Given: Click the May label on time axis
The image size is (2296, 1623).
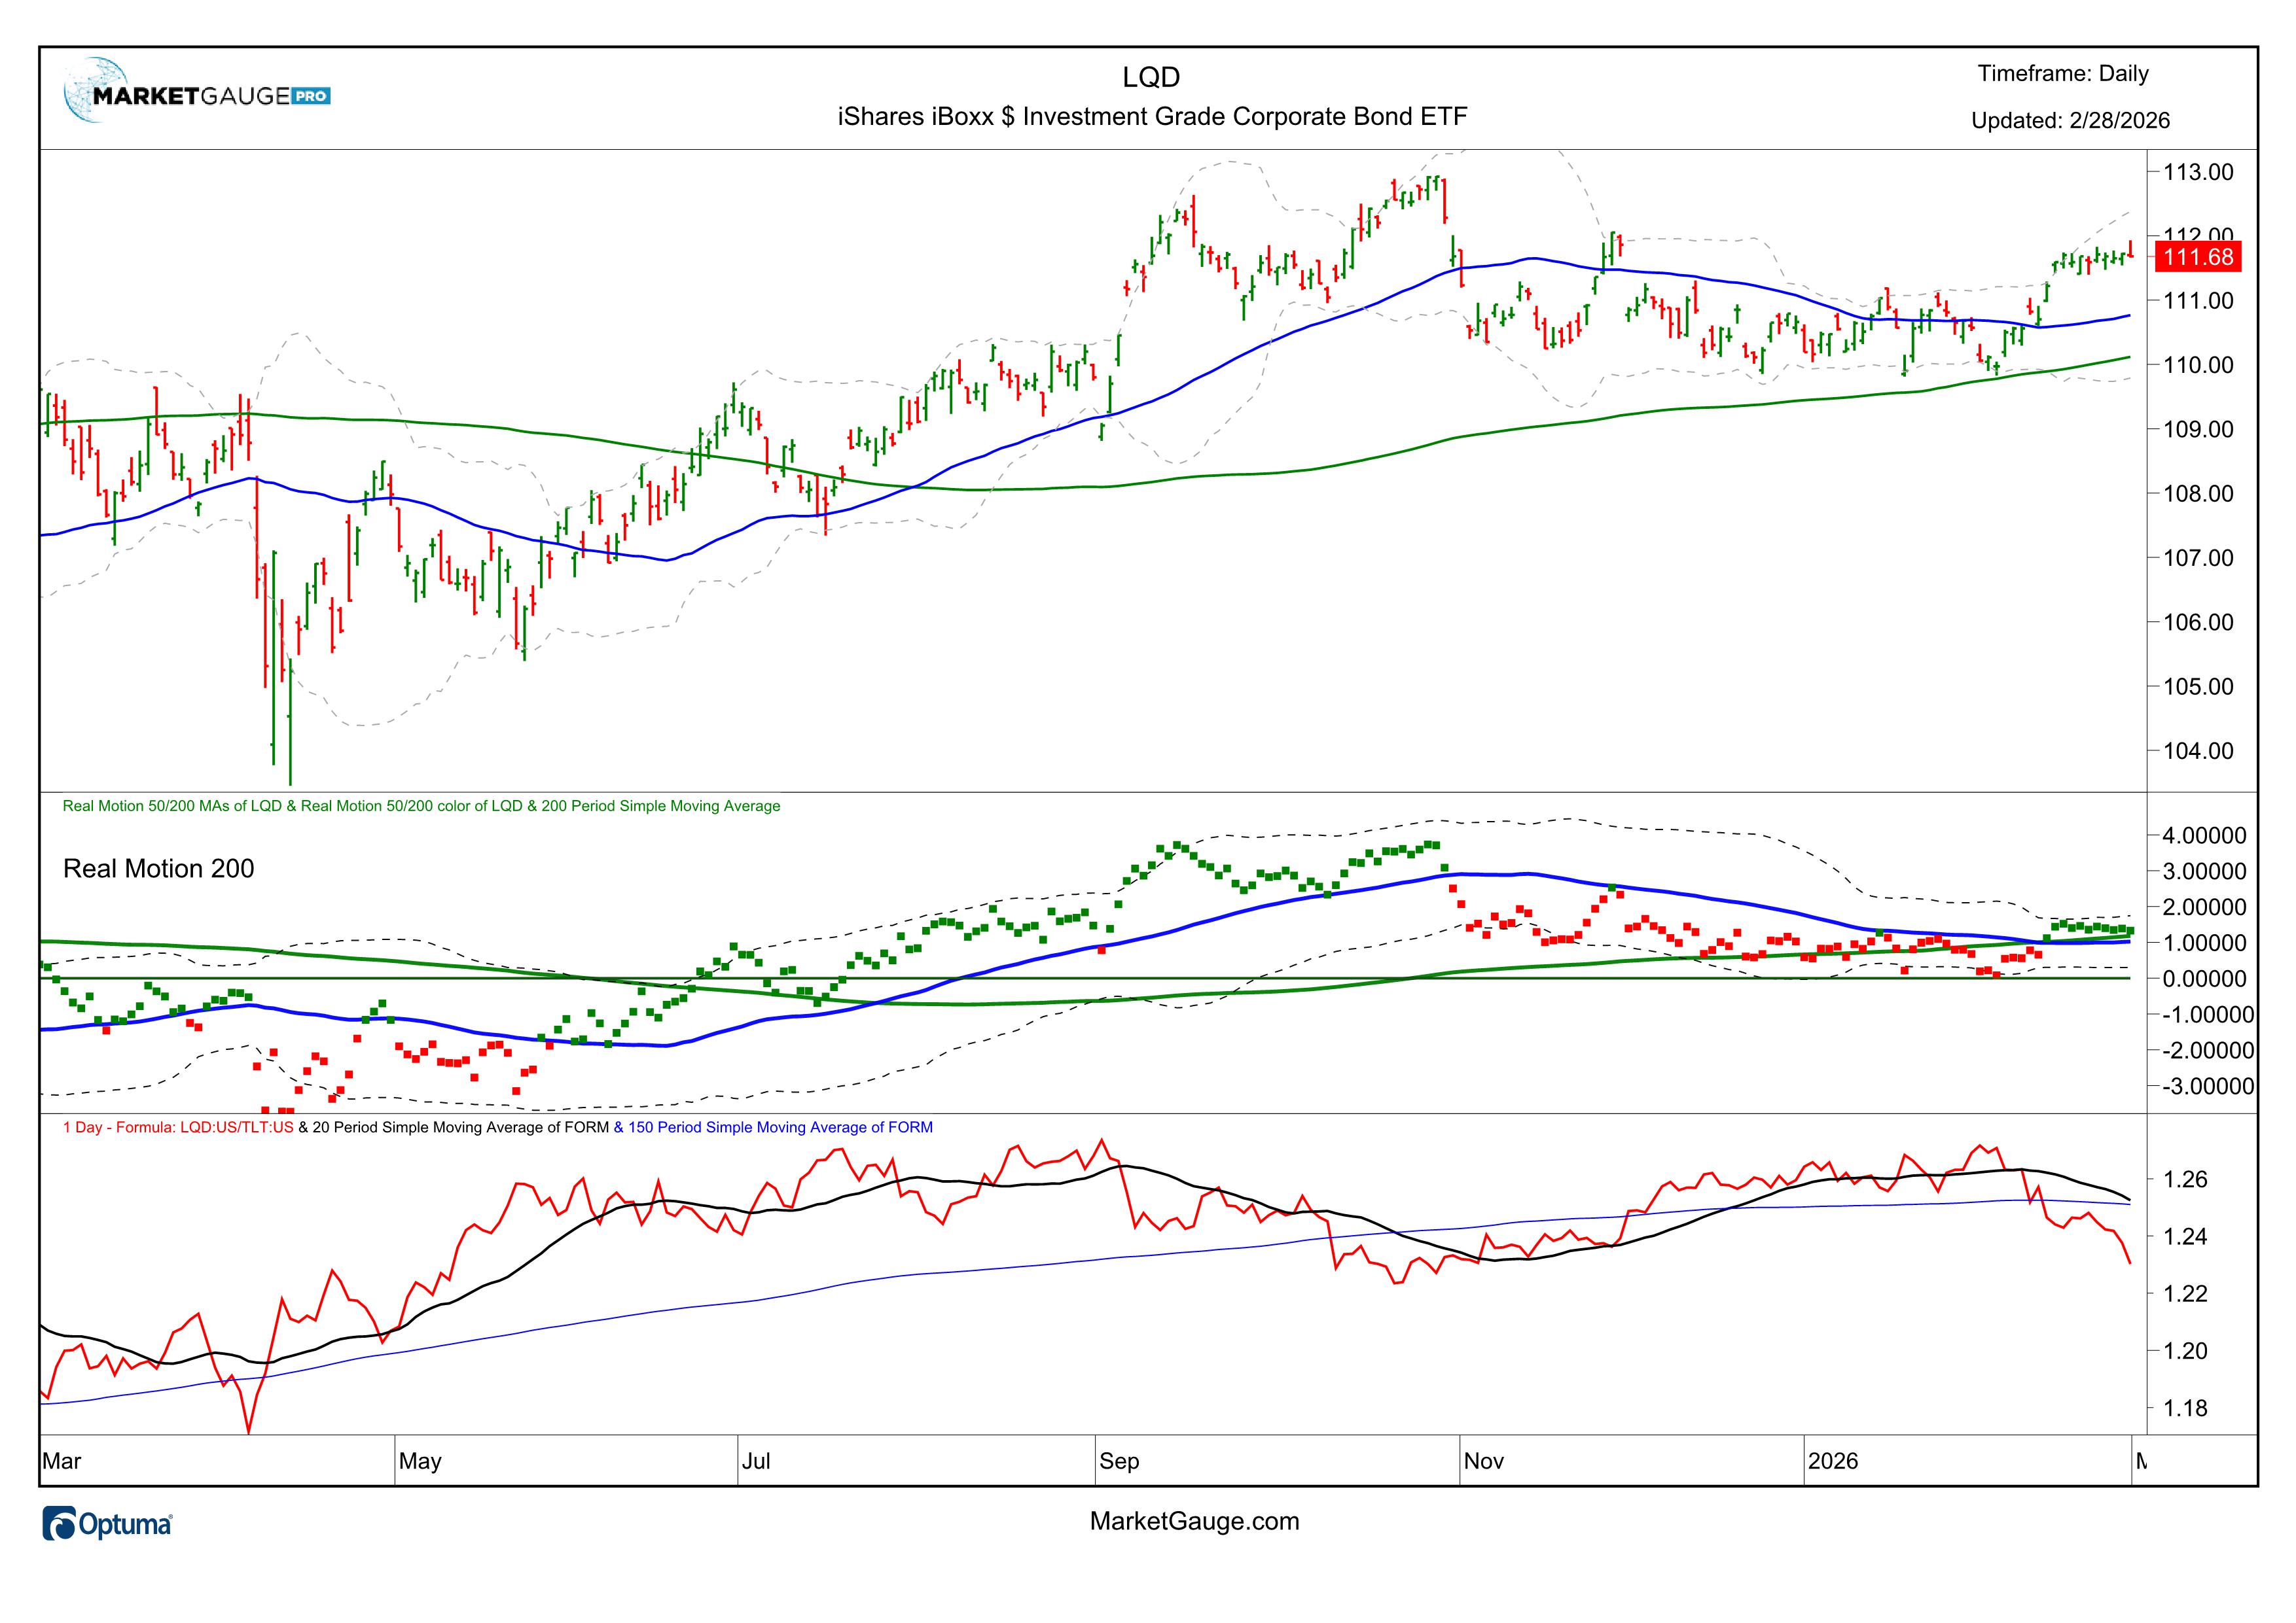Looking at the screenshot, I should click(420, 1461).
